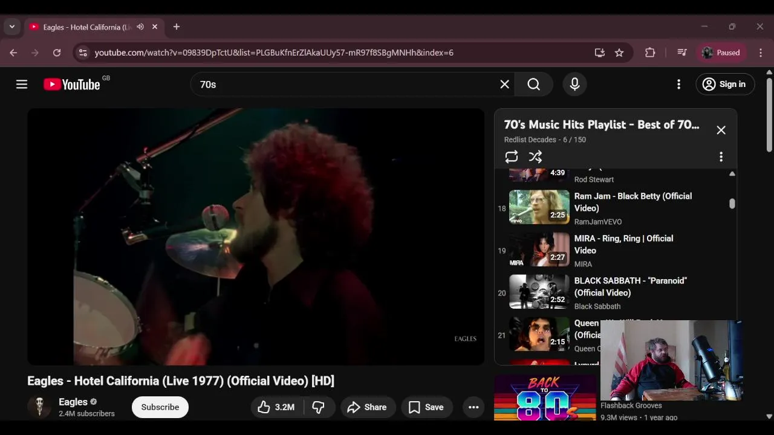The image size is (774, 435).
Task: Open the browser Extensions puzzle icon
Action: [x=650, y=53]
